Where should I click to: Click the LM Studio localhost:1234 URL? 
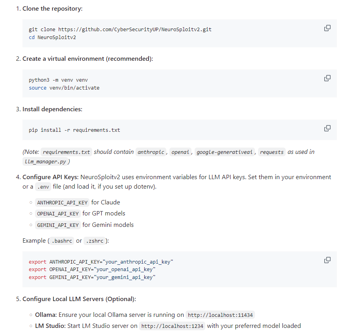pos(172,326)
